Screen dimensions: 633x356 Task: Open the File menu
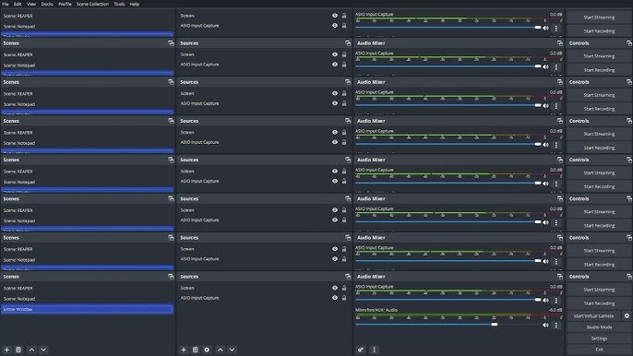click(6, 4)
